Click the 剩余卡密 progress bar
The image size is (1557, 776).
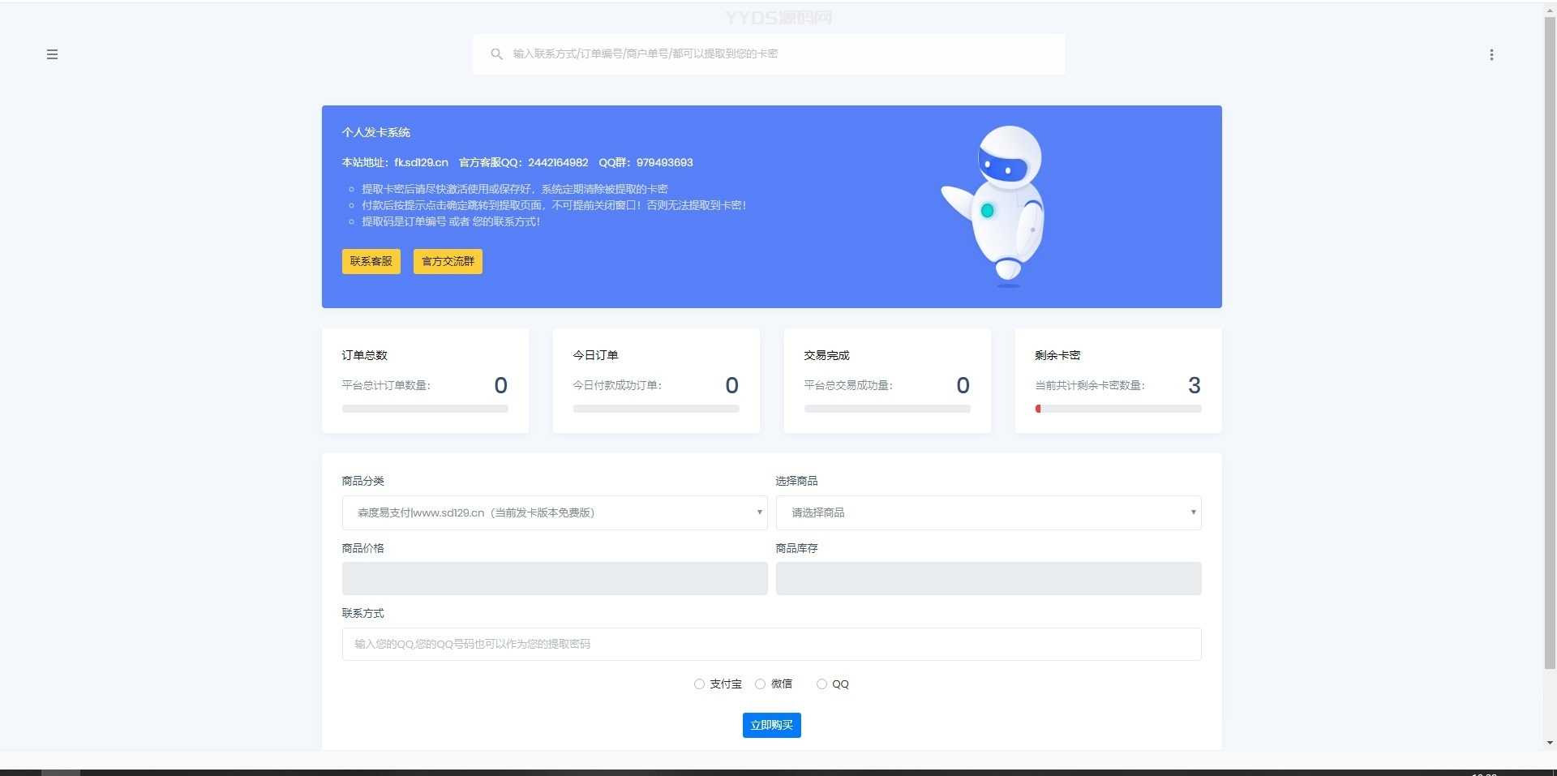[x=1117, y=409]
